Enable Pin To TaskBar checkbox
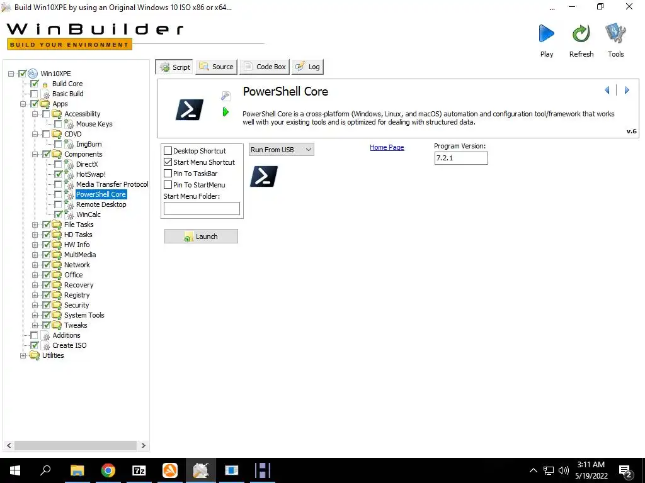Image resolution: width=645 pixels, height=483 pixels. tap(168, 174)
